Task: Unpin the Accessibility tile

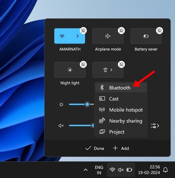Action: 121,64
